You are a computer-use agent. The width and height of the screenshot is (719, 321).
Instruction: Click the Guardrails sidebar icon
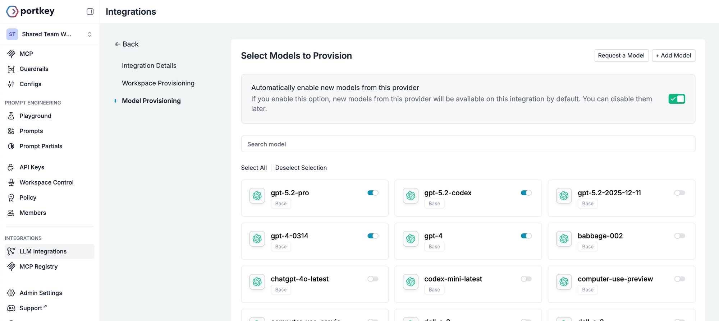pos(11,69)
